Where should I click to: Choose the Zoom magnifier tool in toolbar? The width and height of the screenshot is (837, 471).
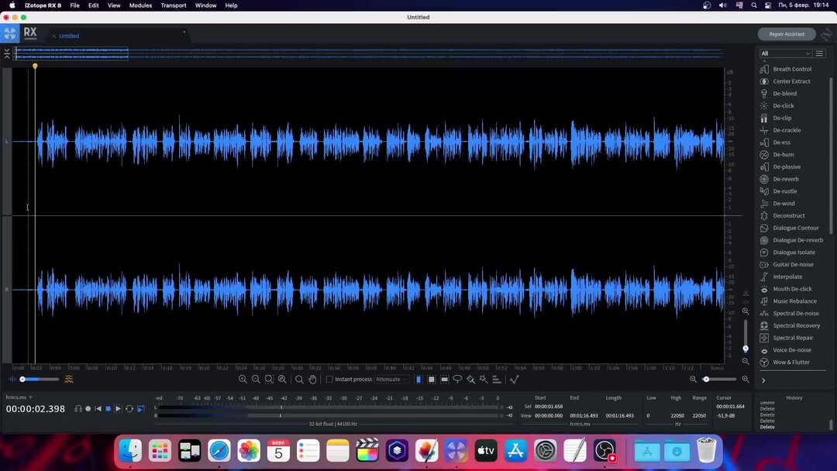point(299,380)
